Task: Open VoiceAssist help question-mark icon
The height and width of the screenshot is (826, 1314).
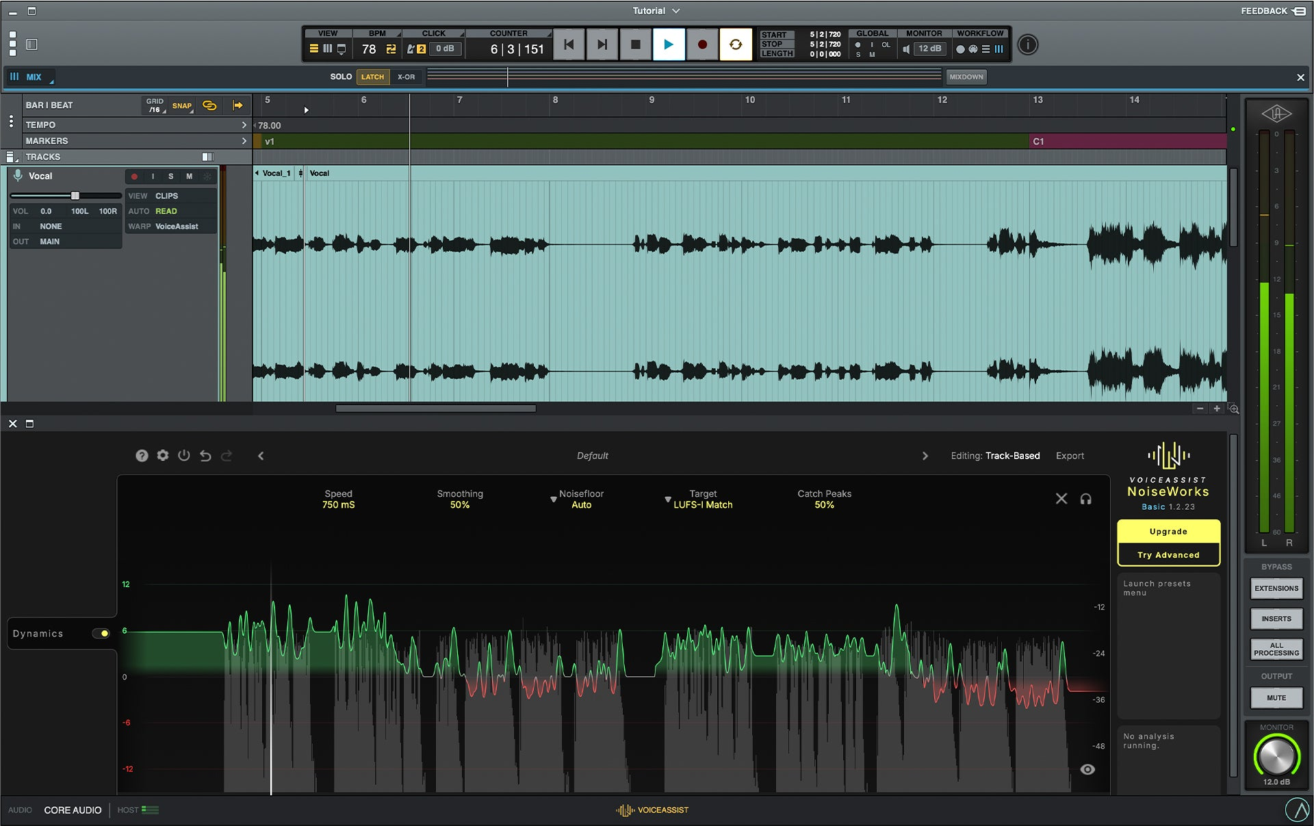Action: (142, 456)
